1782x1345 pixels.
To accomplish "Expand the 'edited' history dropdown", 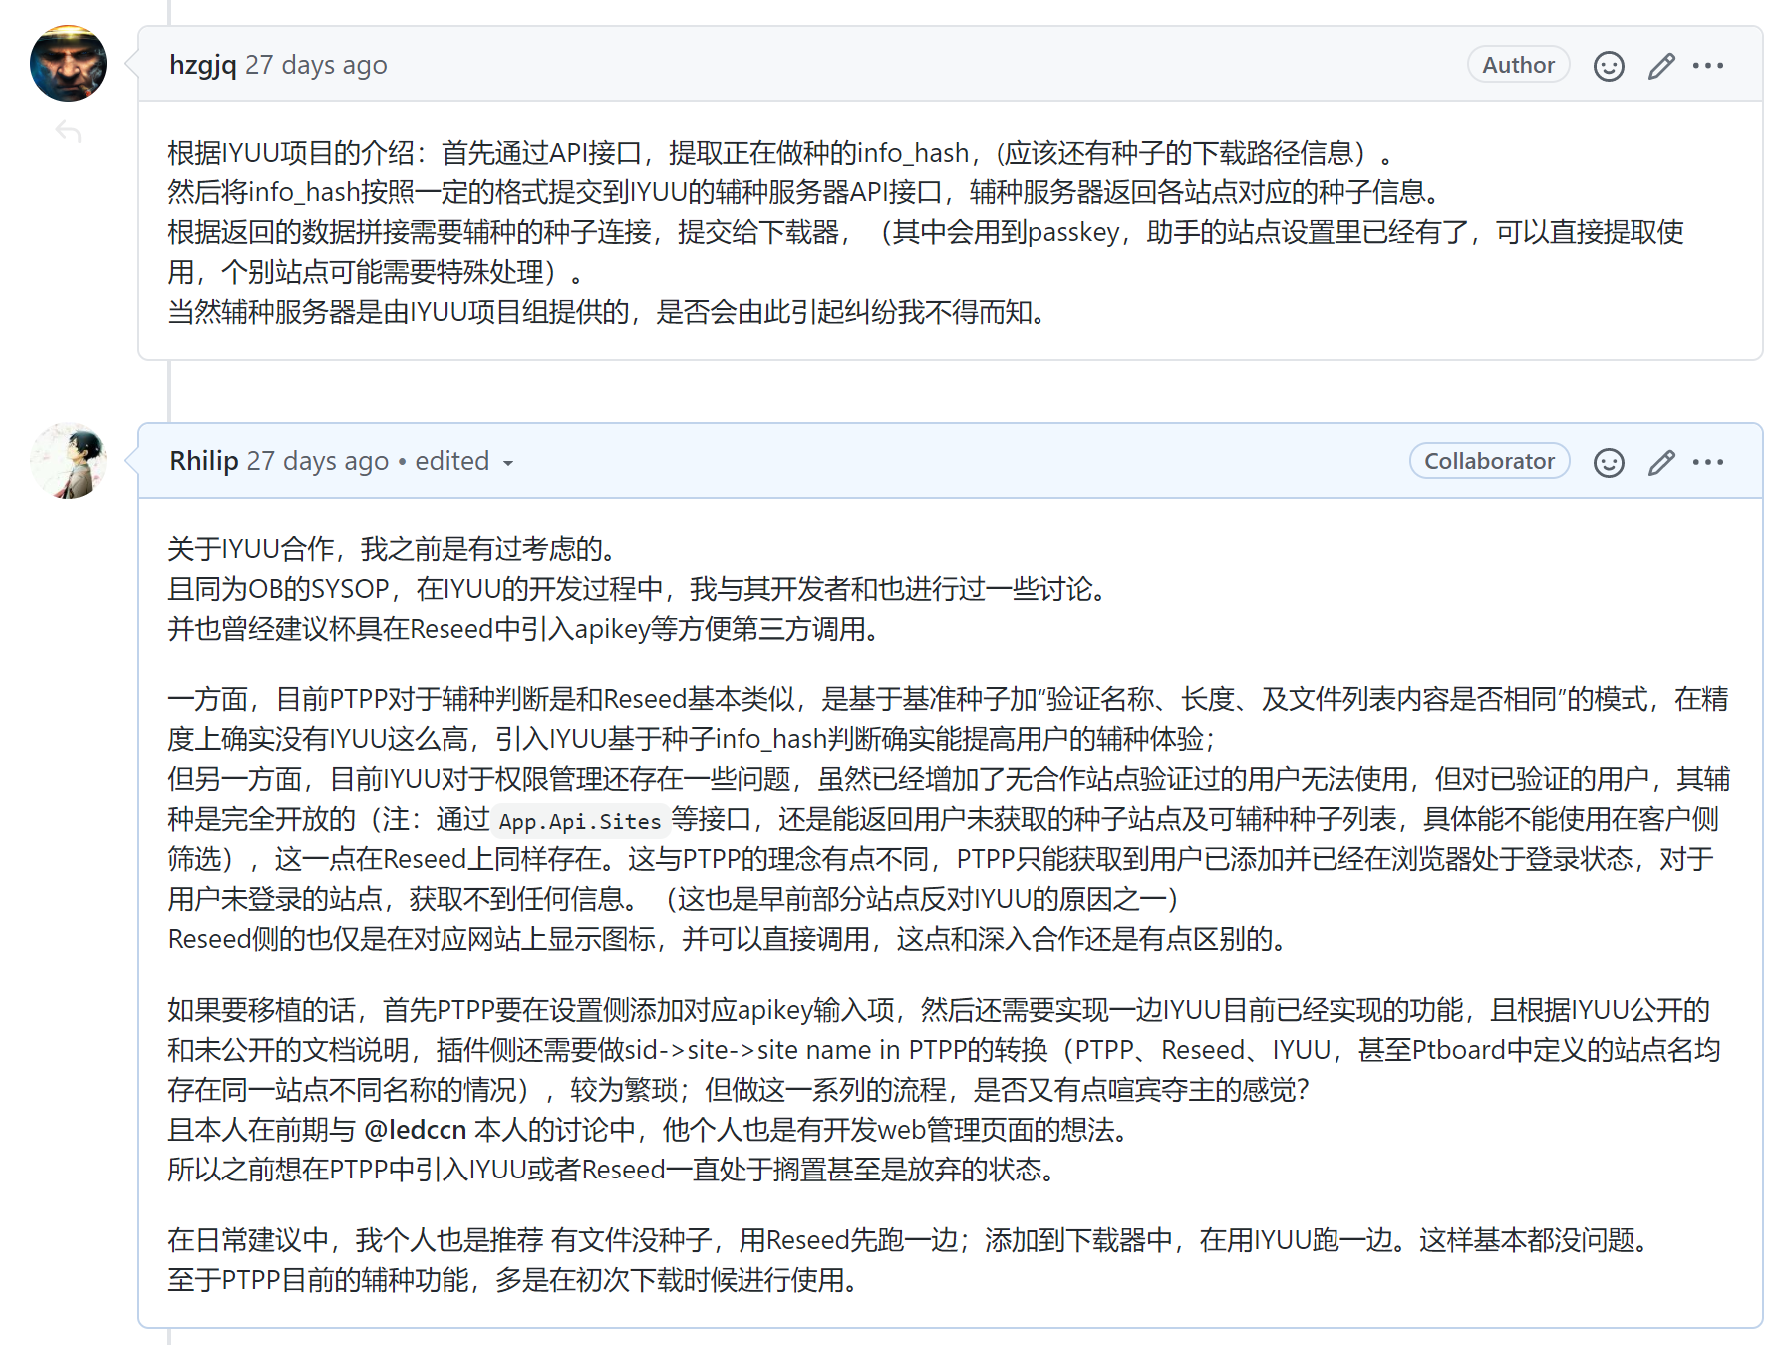I will [x=464, y=461].
